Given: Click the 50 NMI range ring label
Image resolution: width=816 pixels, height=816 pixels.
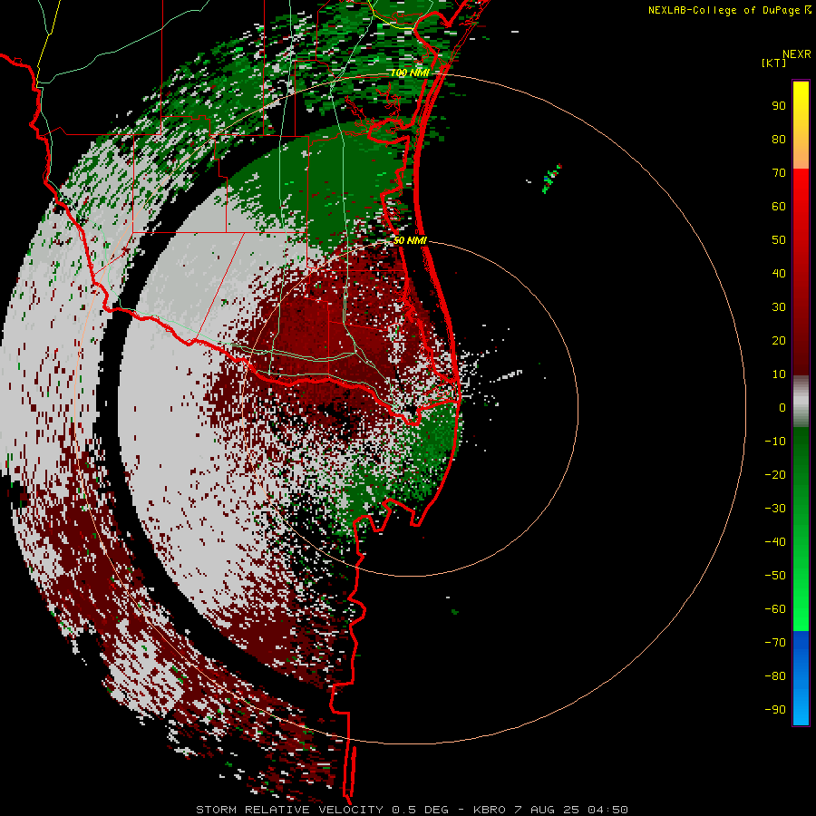Looking at the screenshot, I should point(410,240).
